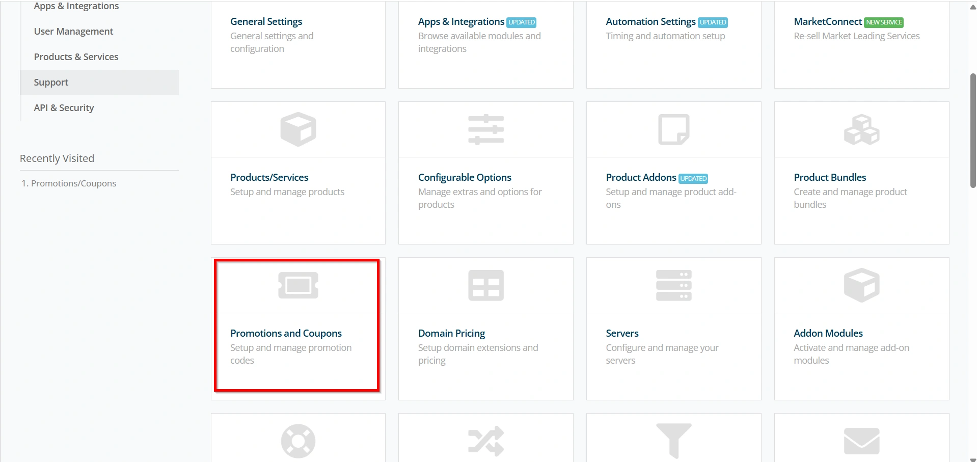Click 'Re-sell Market Leading Services' text
This screenshot has width=977, height=462.
pos(857,36)
